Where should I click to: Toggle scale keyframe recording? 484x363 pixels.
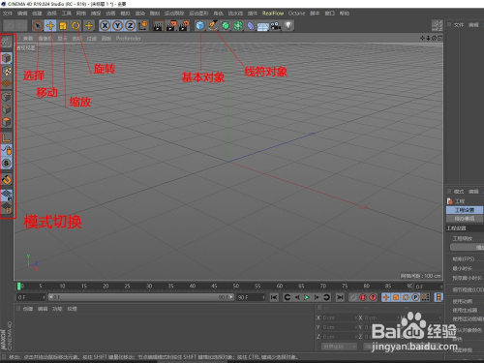click(396, 297)
